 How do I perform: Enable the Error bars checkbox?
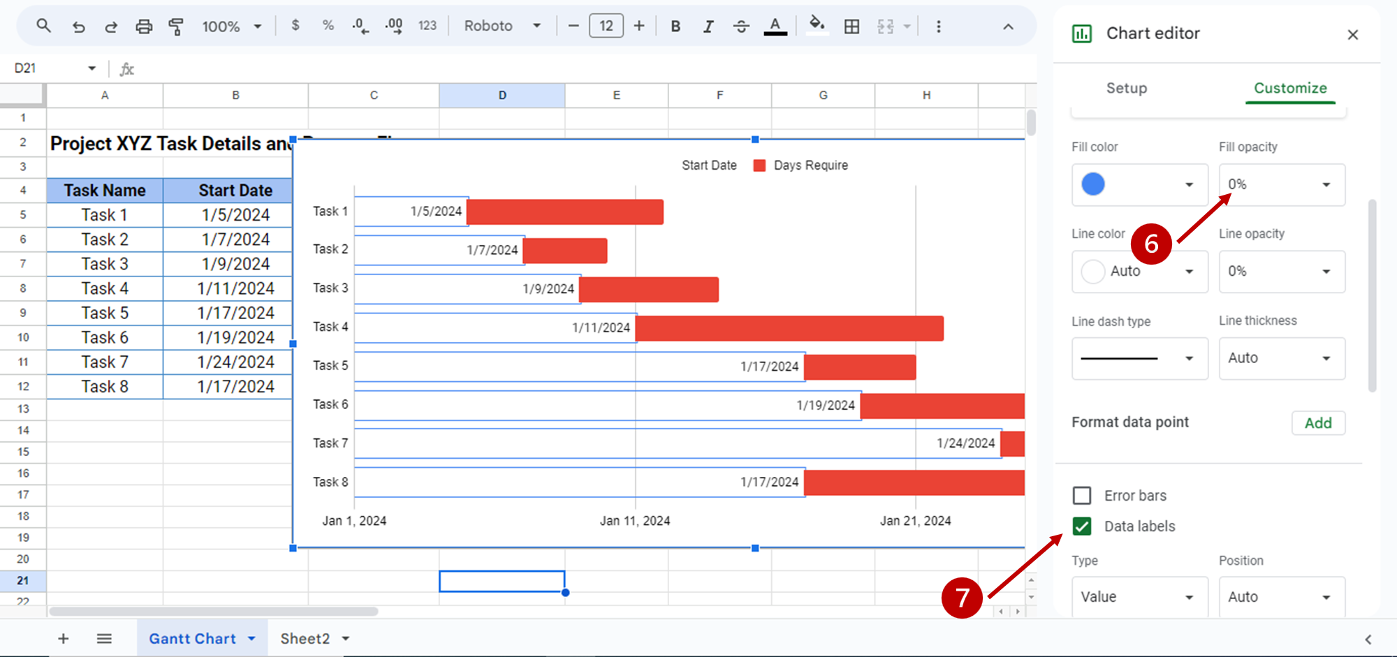pos(1082,496)
